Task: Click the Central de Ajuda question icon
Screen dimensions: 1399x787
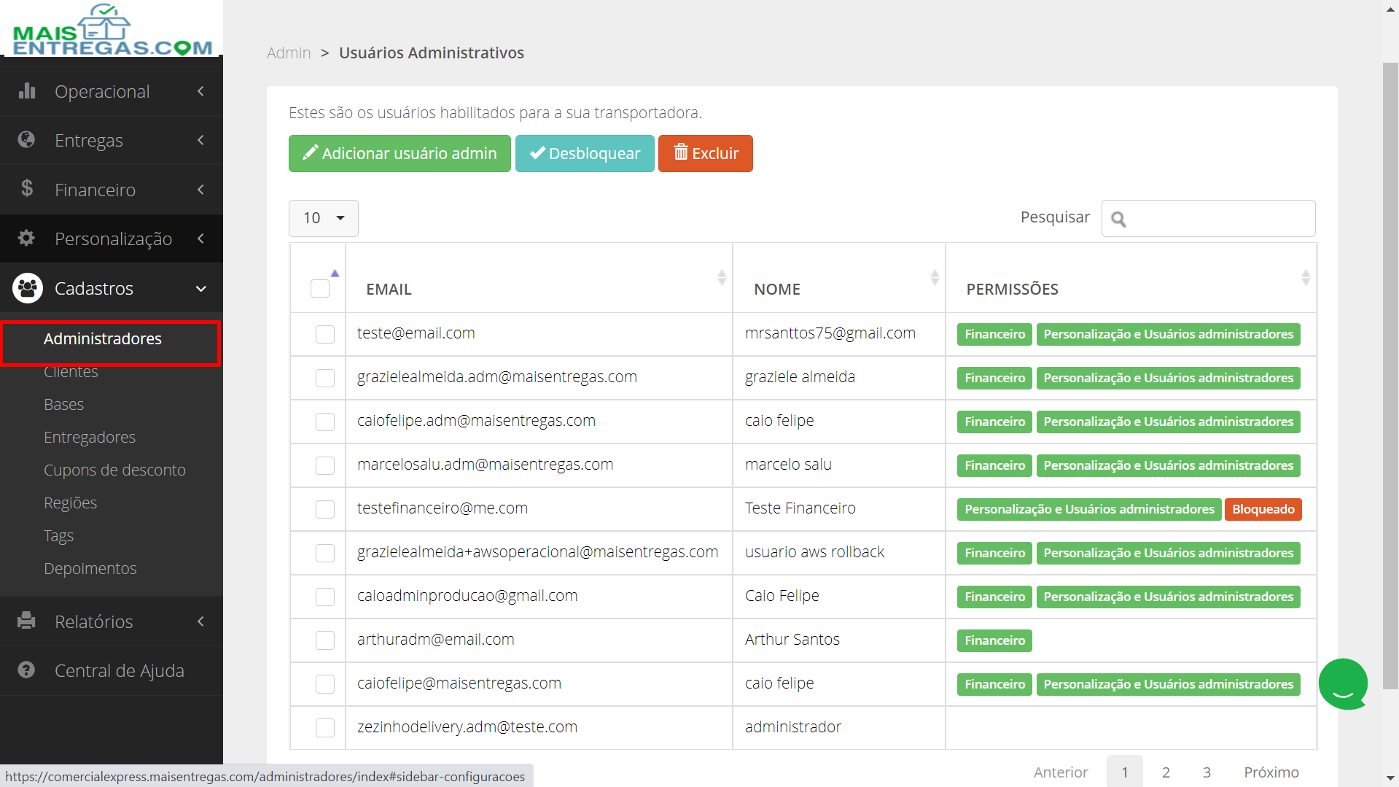Action: point(26,670)
